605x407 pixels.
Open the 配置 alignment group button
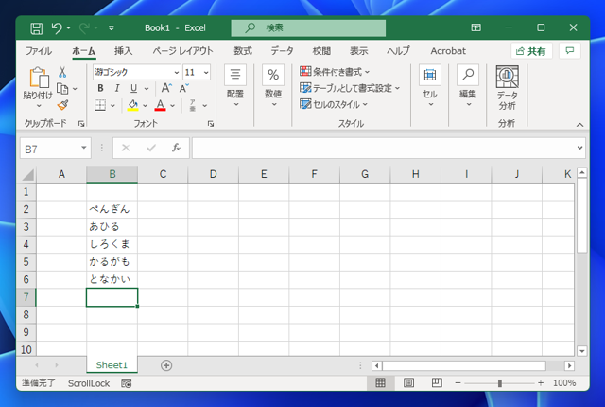point(235,87)
